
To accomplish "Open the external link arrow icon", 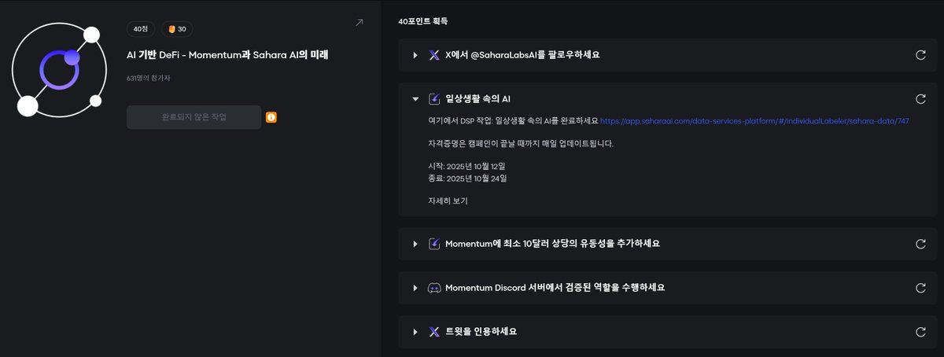I will tap(360, 23).
